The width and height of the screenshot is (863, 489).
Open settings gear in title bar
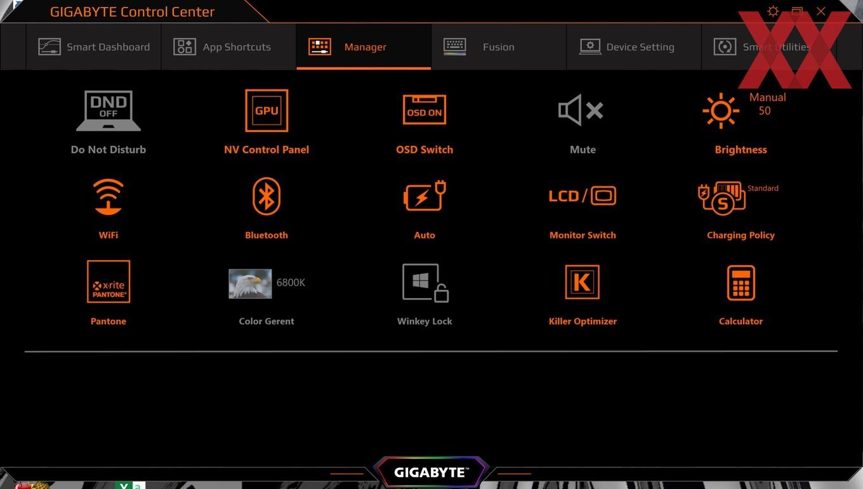tap(773, 11)
